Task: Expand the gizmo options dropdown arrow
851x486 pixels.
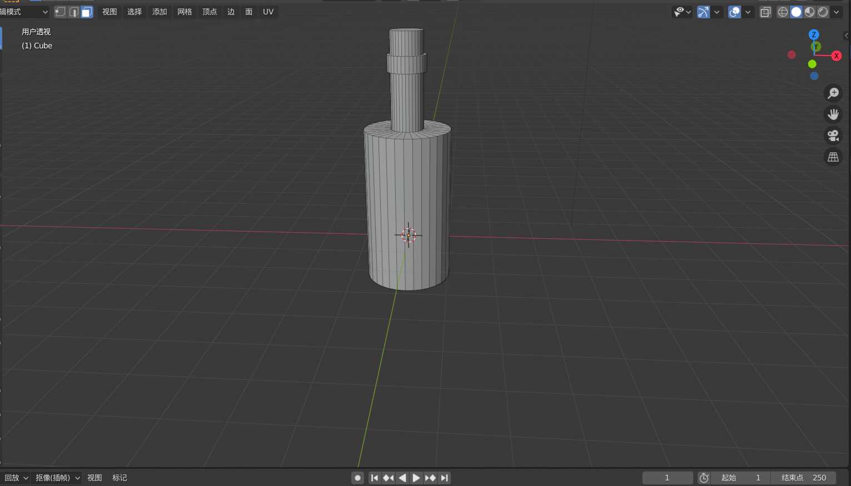Action: tap(717, 12)
